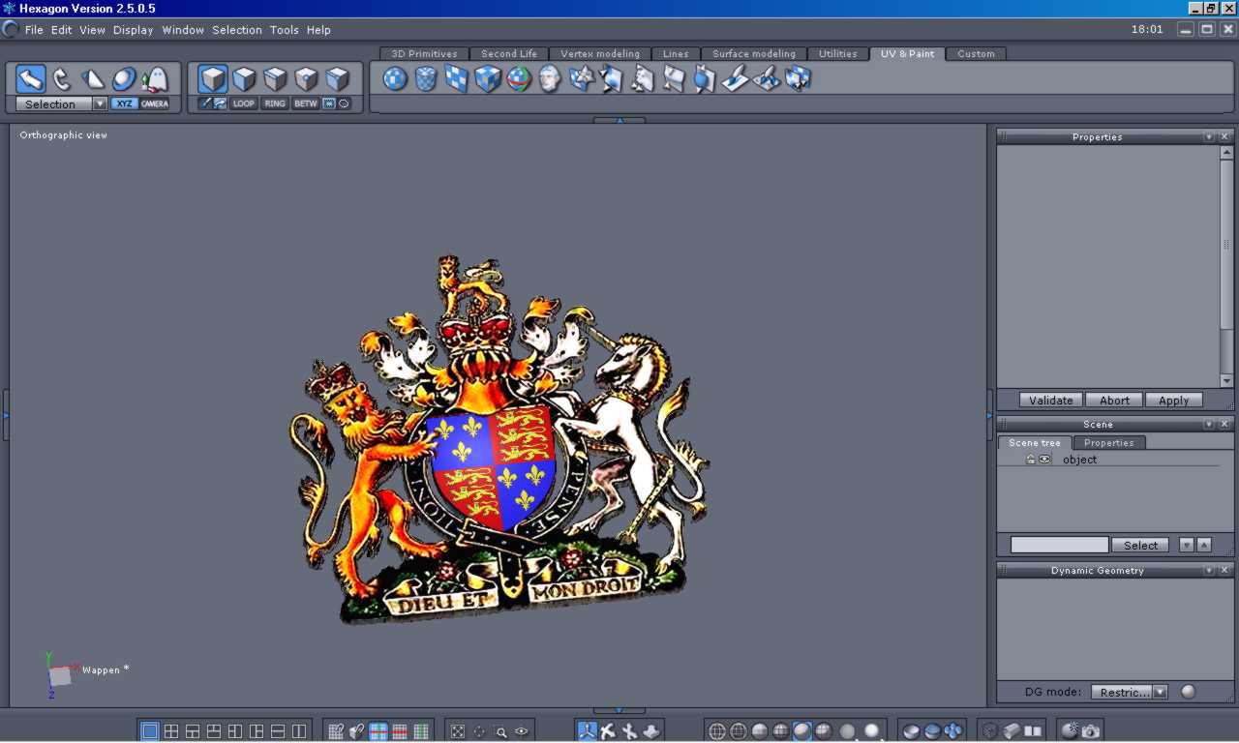This screenshot has height=743, width=1239.
Task: Select the arrow Select tool
Action: pos(31,79)
